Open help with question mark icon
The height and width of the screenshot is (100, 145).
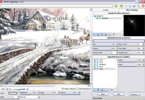pos(134,6)
